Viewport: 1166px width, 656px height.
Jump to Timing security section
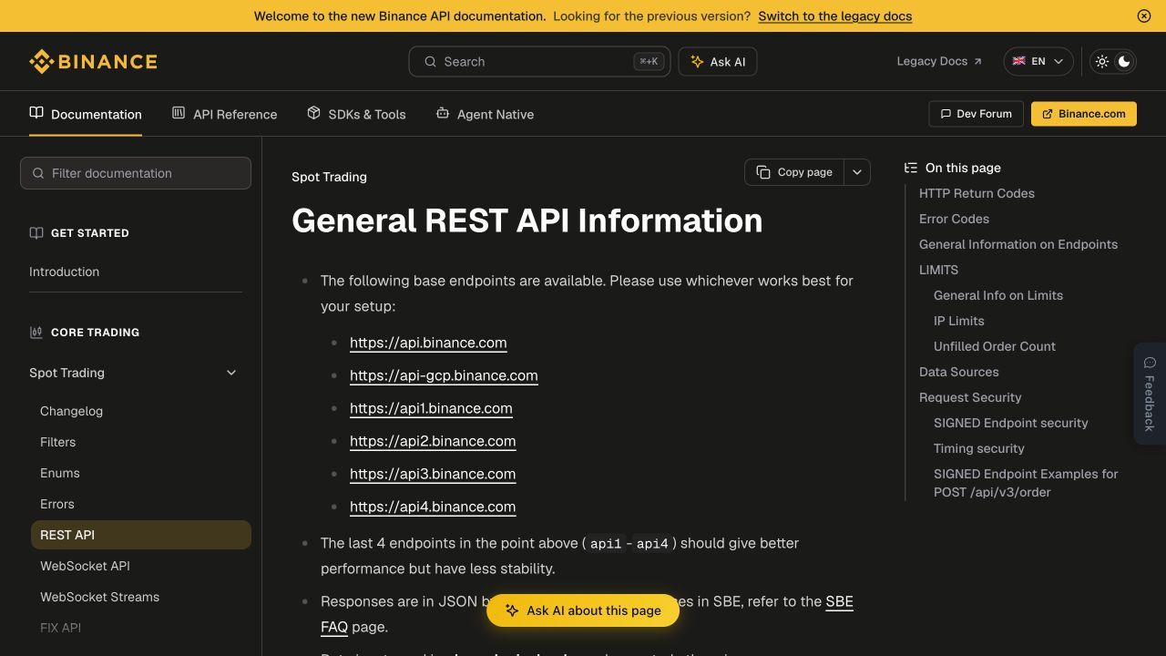coord(979,448)
